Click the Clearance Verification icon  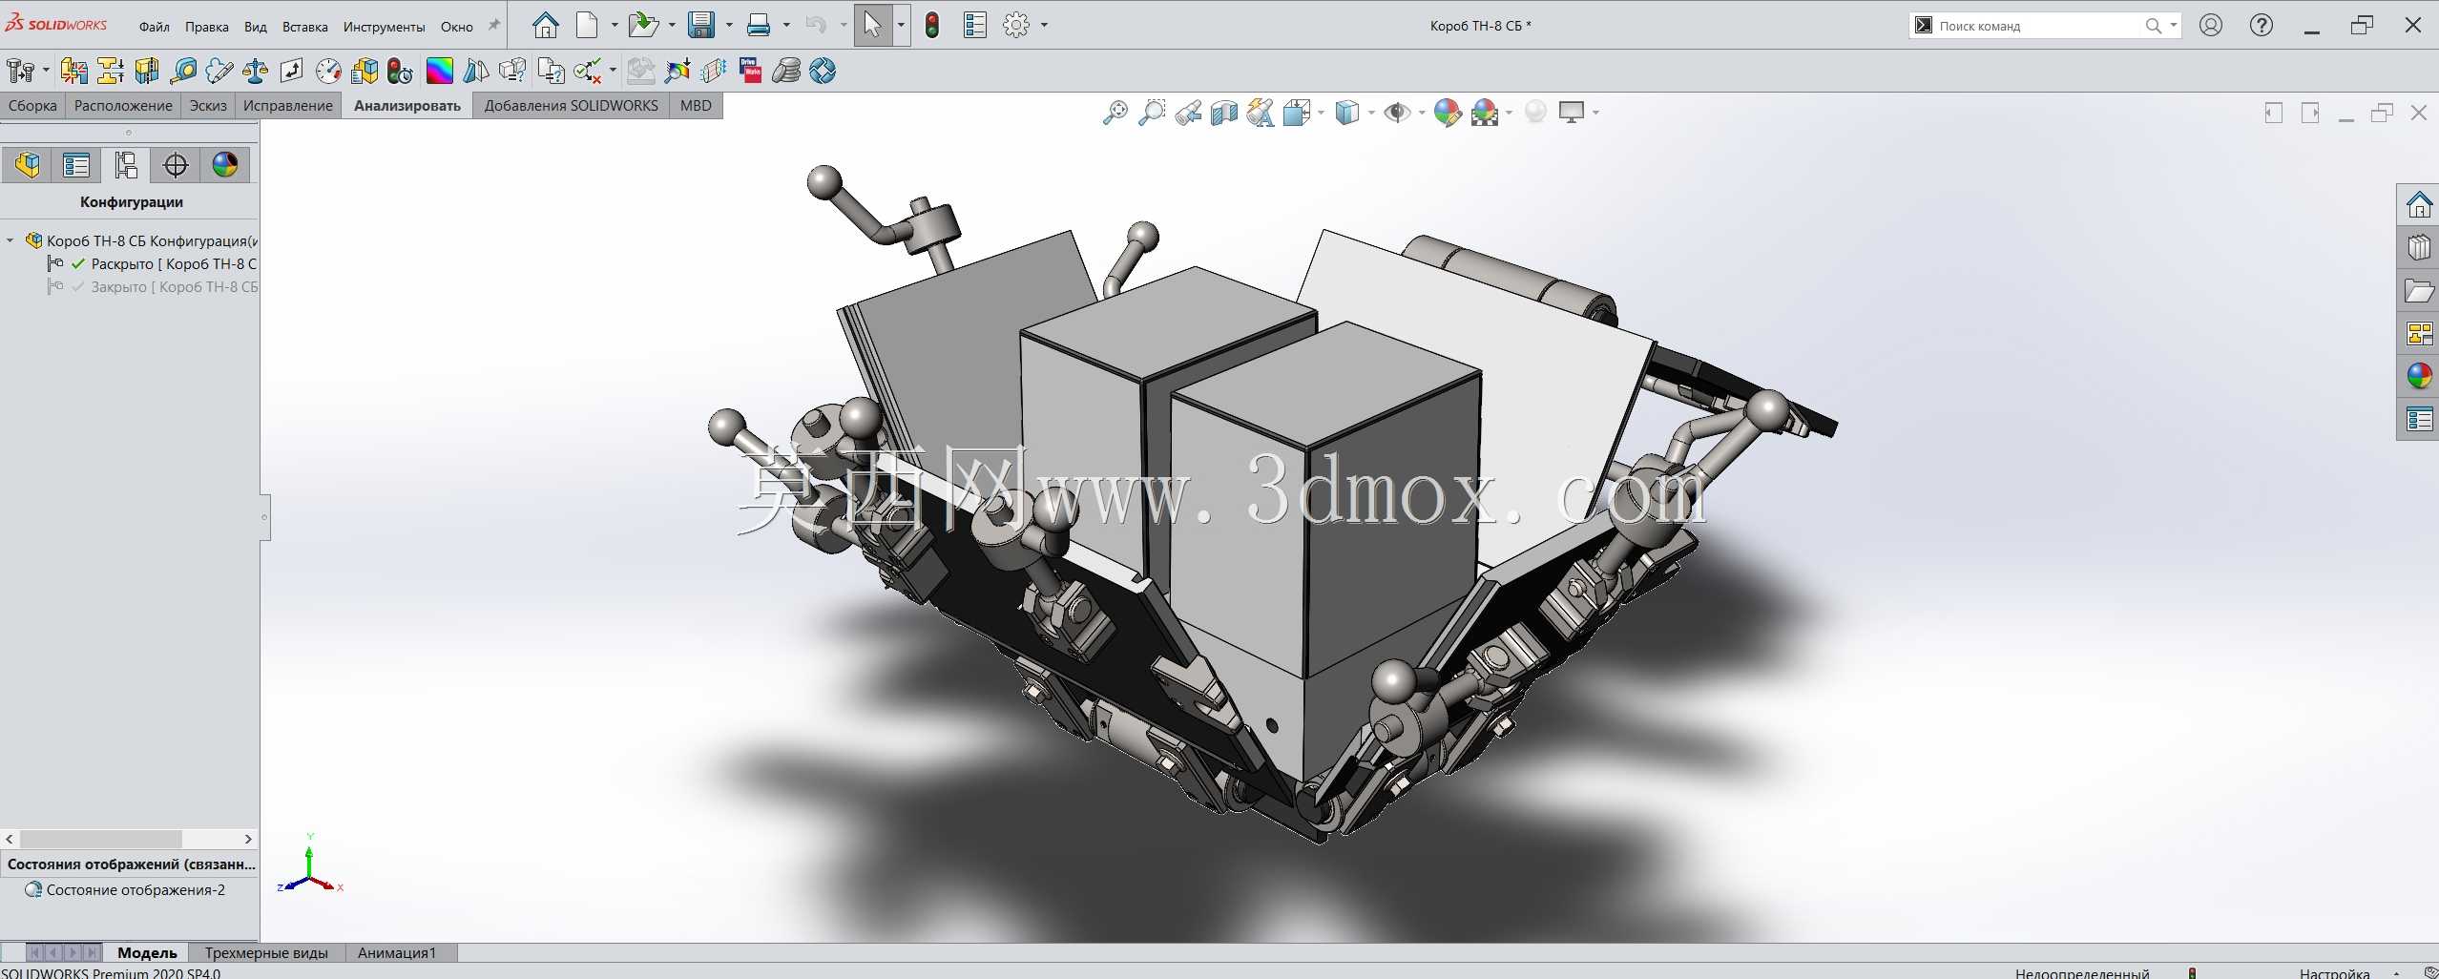[x=111, y=71]
